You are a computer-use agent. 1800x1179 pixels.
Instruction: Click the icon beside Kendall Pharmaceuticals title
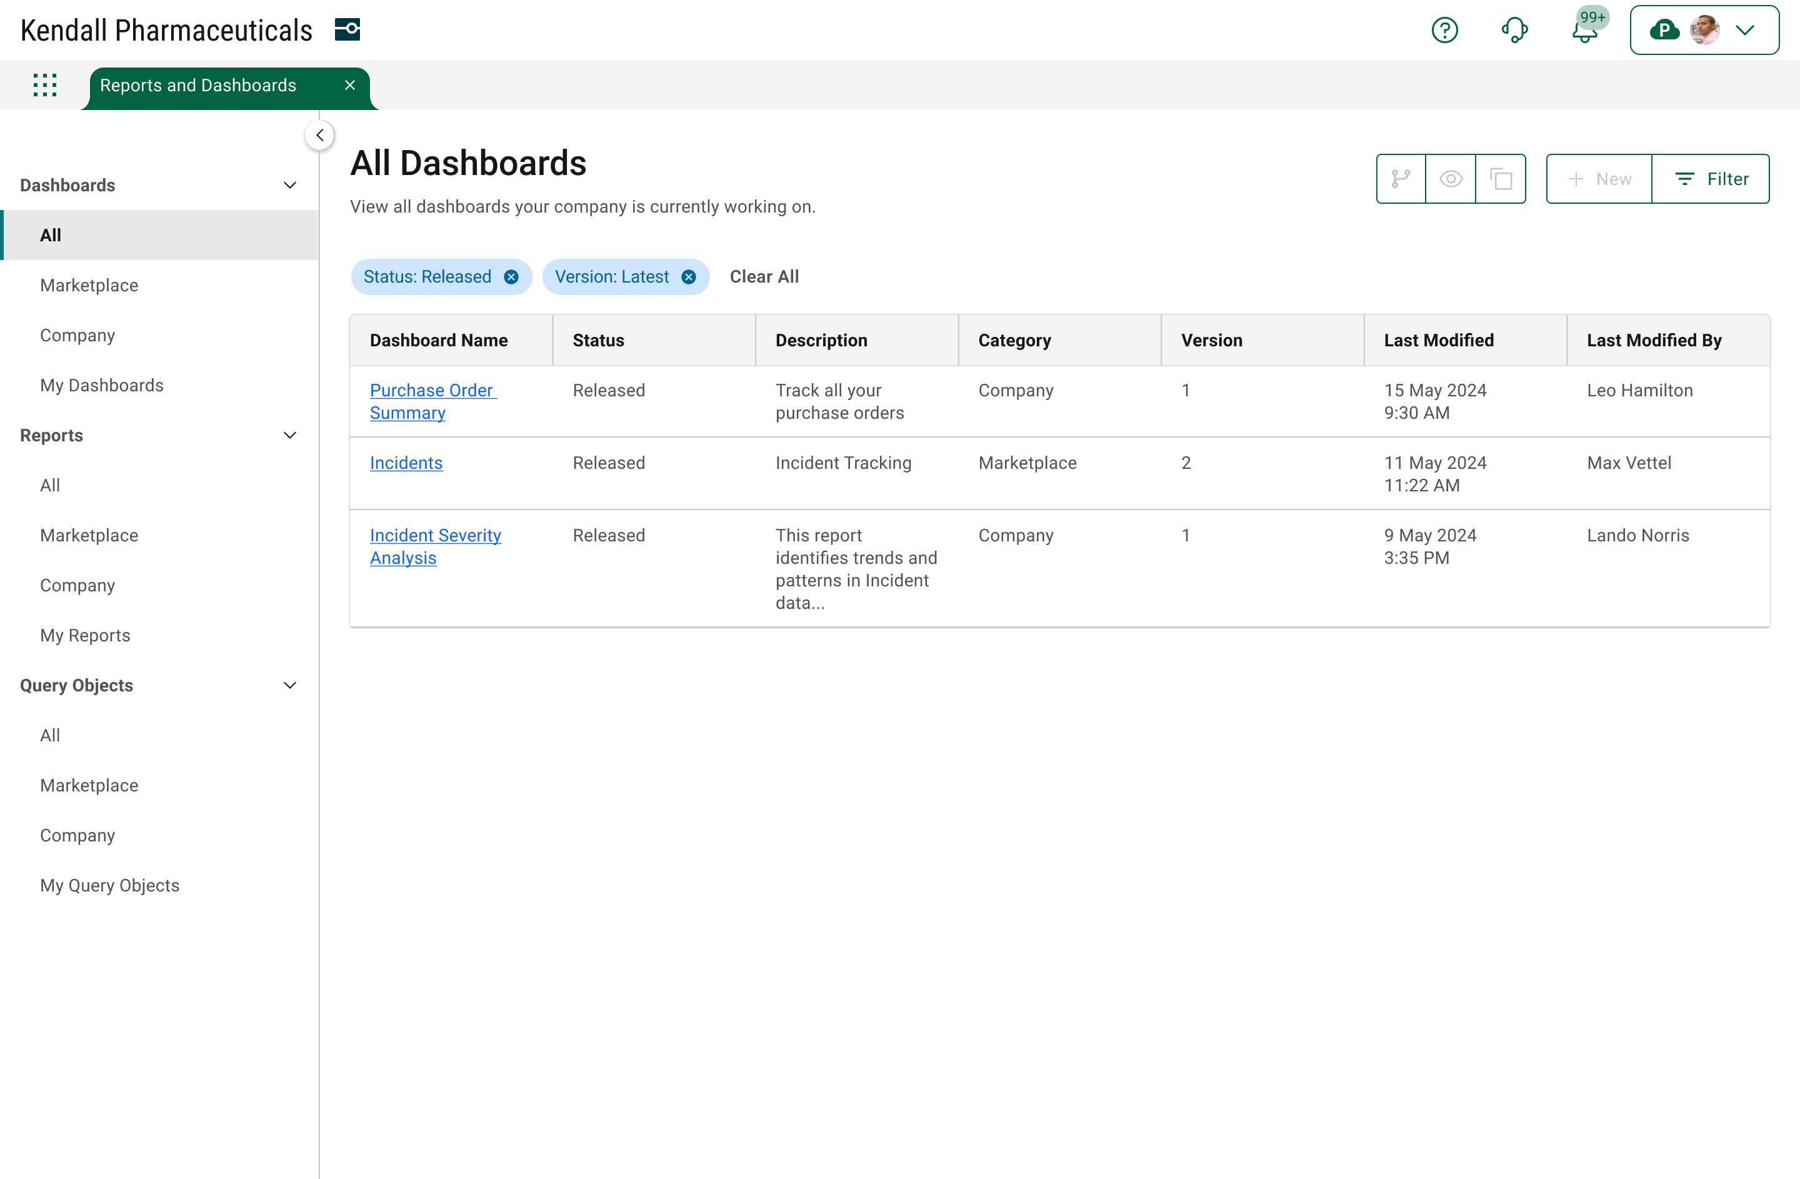(347, 30)
